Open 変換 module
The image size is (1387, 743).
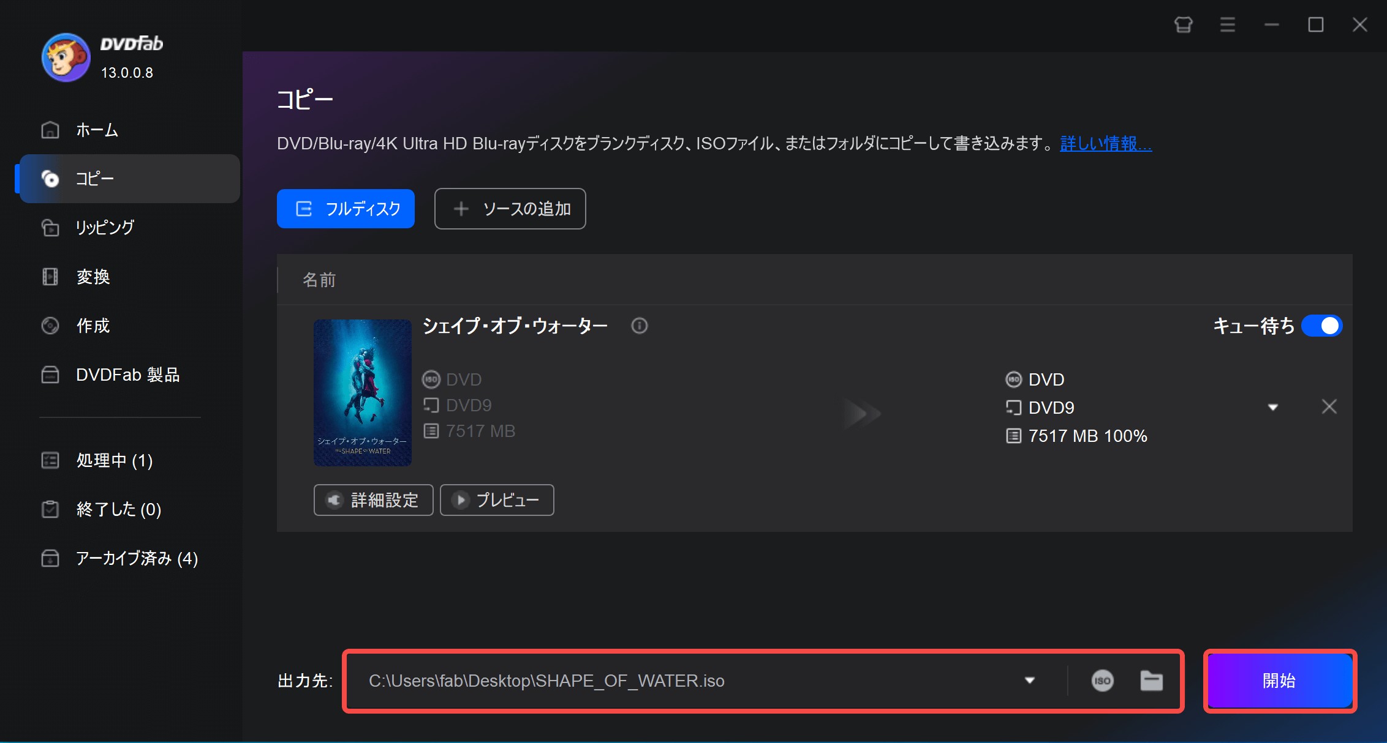coord(129,277)
